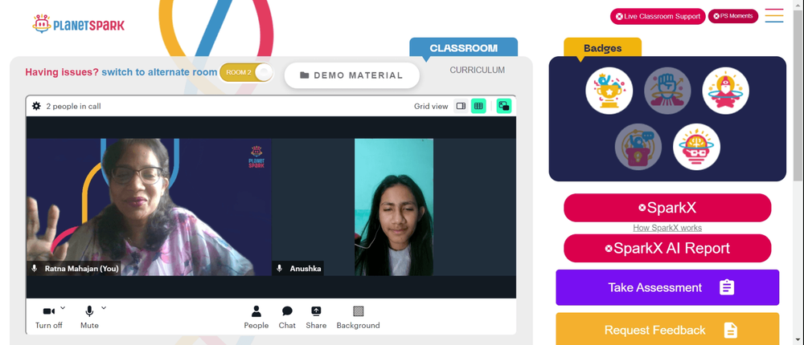Viewport: 804px width, 345px height.
Task: Toggle the ROOM 2 switch
Action: pos(246,72)
